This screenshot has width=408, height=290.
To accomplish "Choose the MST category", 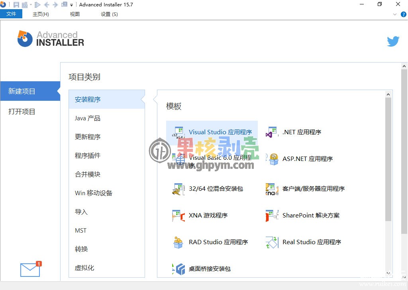I will click(107, 230).
